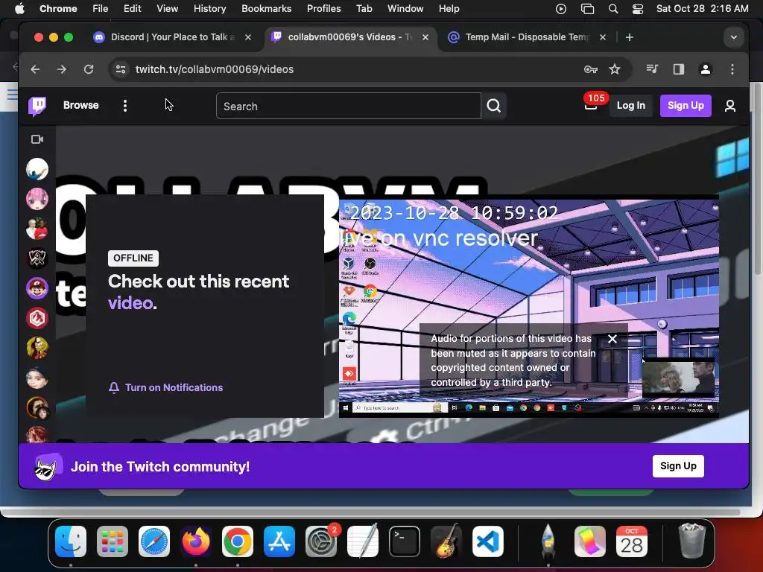The height and width of the screenshot is (572, 763).
Task: Open a new Chrome tab
Action: (x=629, y=37)
